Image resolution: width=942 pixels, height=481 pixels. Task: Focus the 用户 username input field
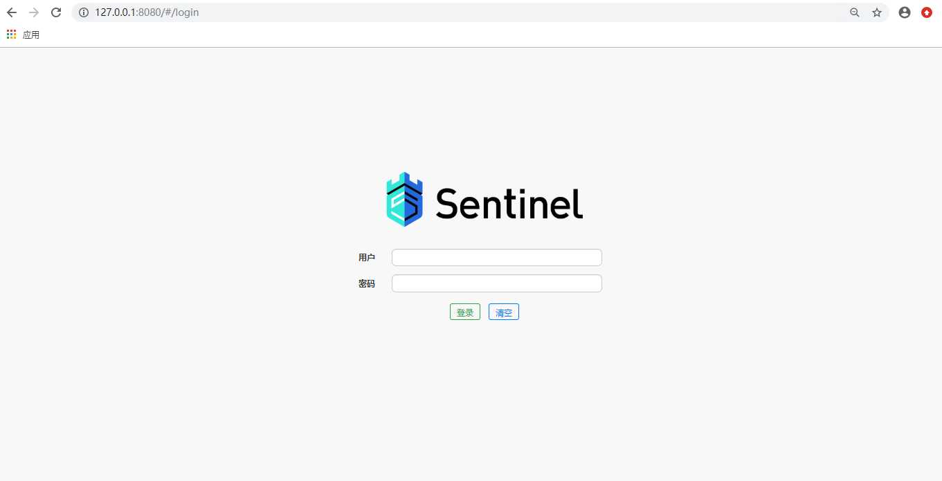pyautogui.click(x=497, y=257)
